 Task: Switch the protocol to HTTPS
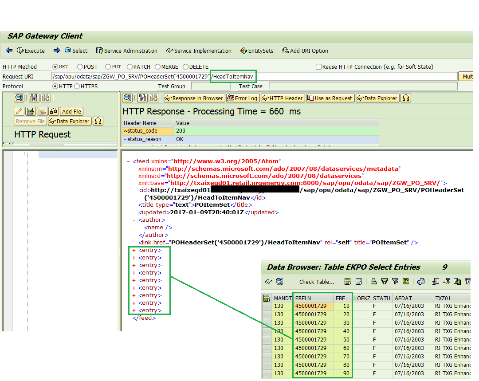(x=77, y=86)
